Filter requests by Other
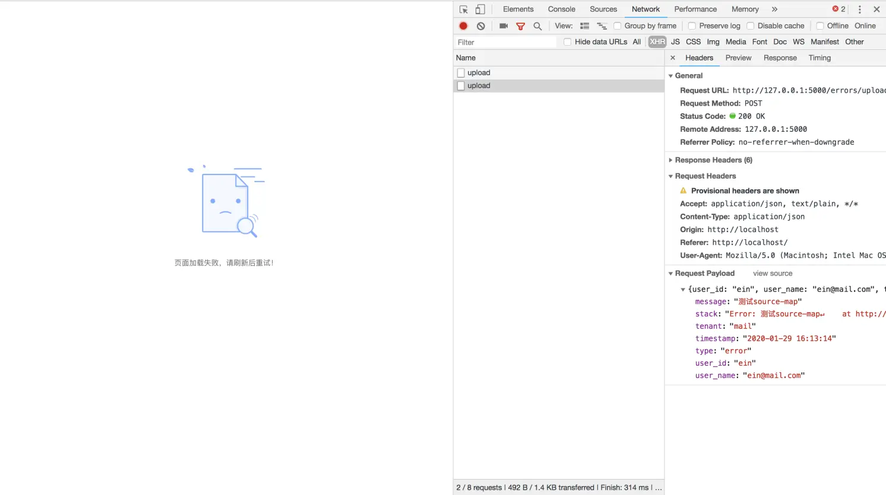The image size is (886, 495). [x=855, y=42]
